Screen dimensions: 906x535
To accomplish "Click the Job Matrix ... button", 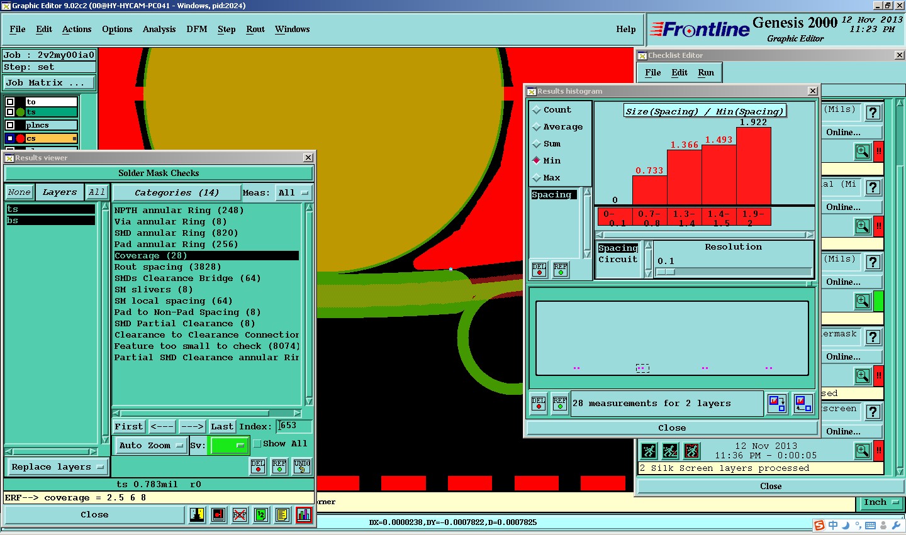I will (x=50, y=83).
